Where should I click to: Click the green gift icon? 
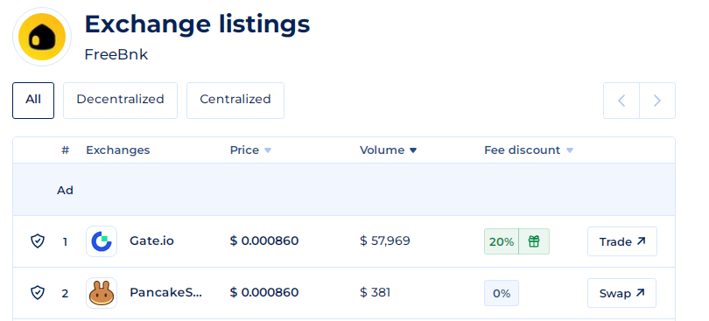pyautogui.click(x=534, y=241)
